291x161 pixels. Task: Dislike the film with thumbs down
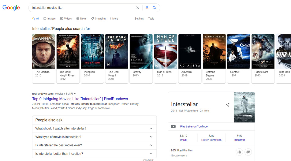tap(248, 152)
